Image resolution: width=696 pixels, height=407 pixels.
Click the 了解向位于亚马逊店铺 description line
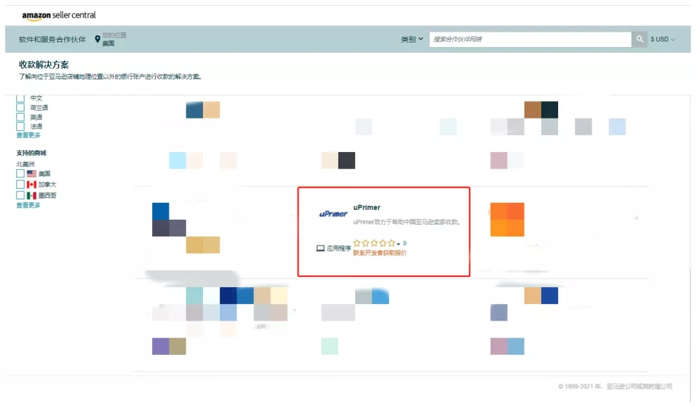coord(111,76)
